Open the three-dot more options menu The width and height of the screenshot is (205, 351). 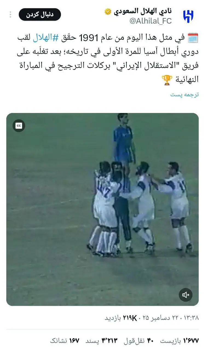[10, 15]
